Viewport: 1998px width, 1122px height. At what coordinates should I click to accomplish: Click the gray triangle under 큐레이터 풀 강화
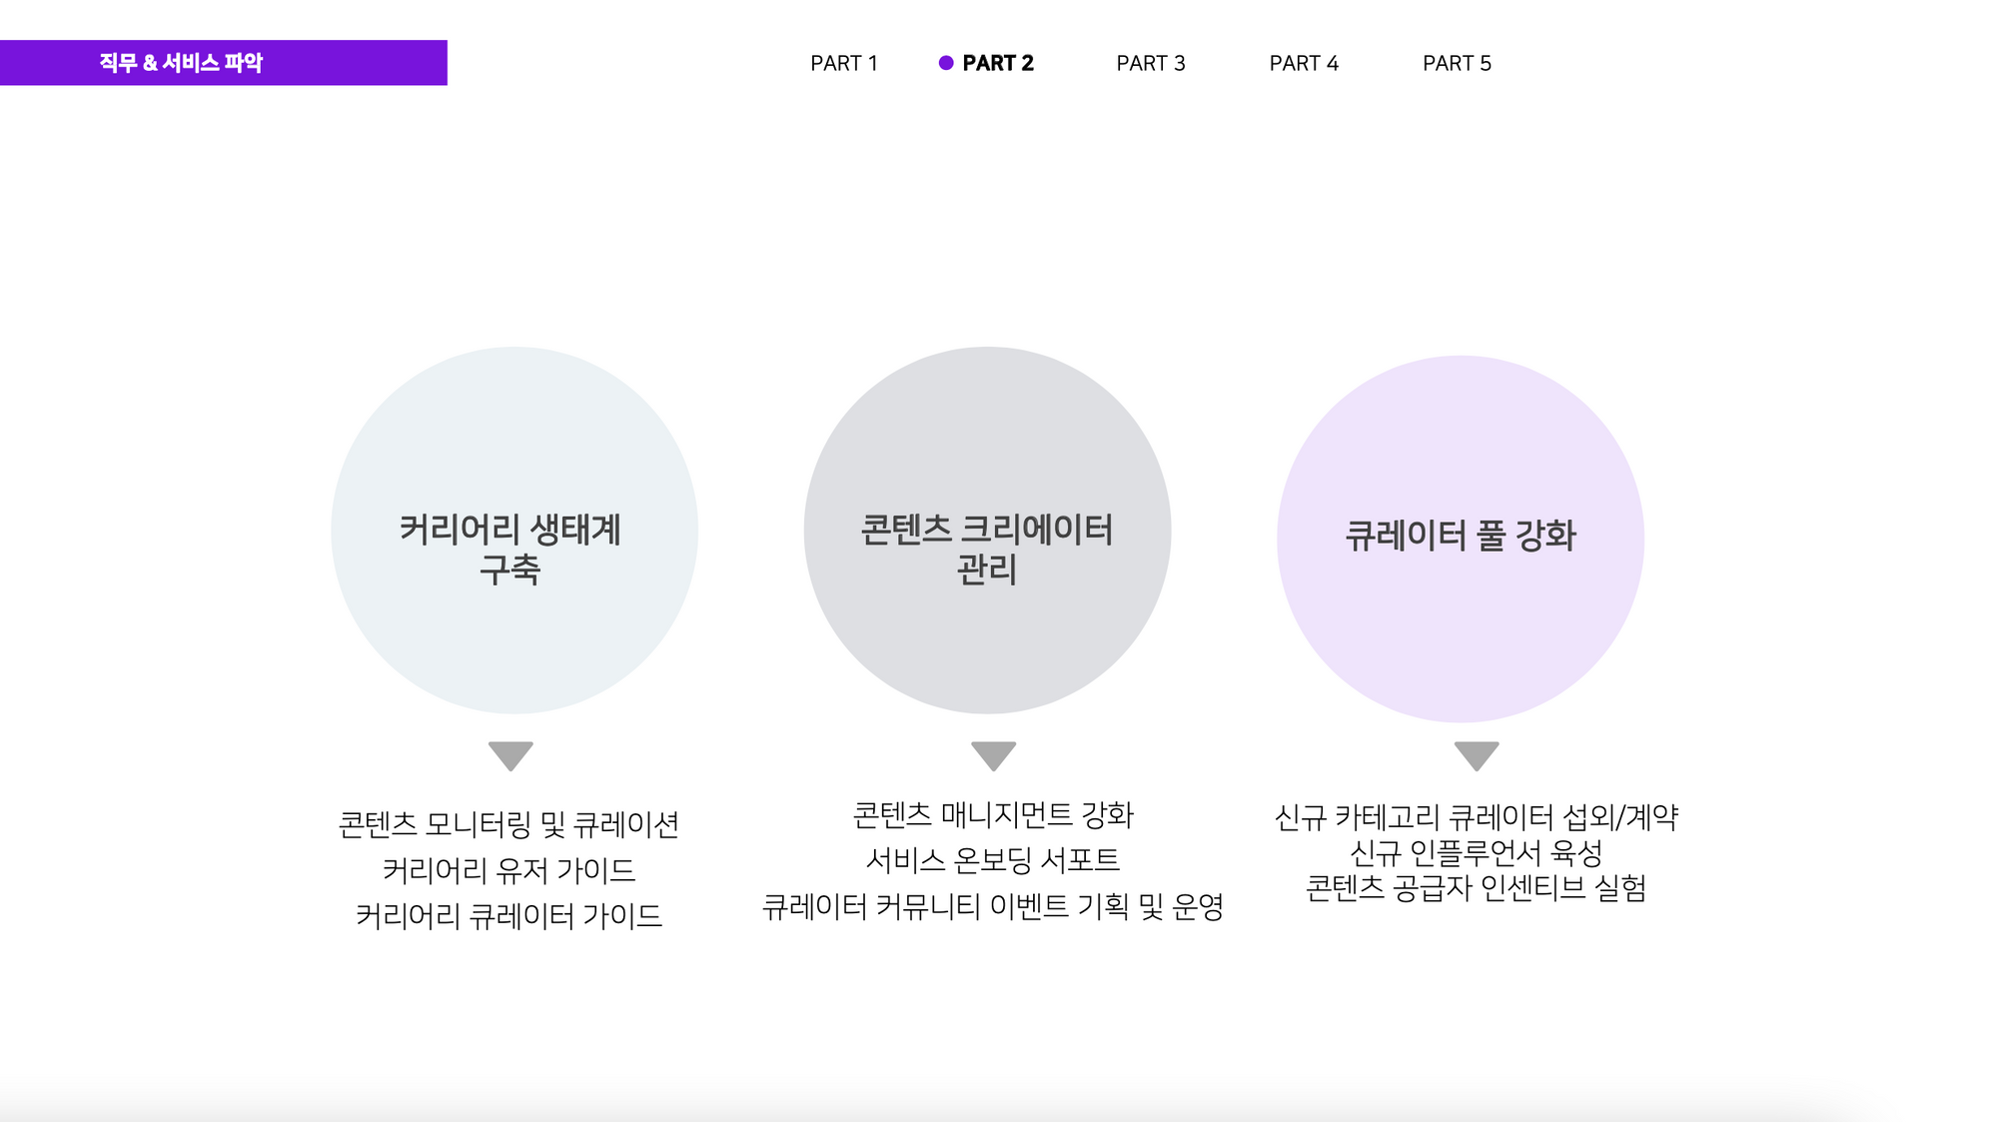coord(1477,756)
